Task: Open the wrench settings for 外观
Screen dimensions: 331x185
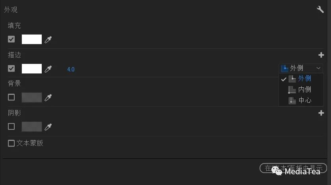Action: pyautogui.click(x=320, y=9)
